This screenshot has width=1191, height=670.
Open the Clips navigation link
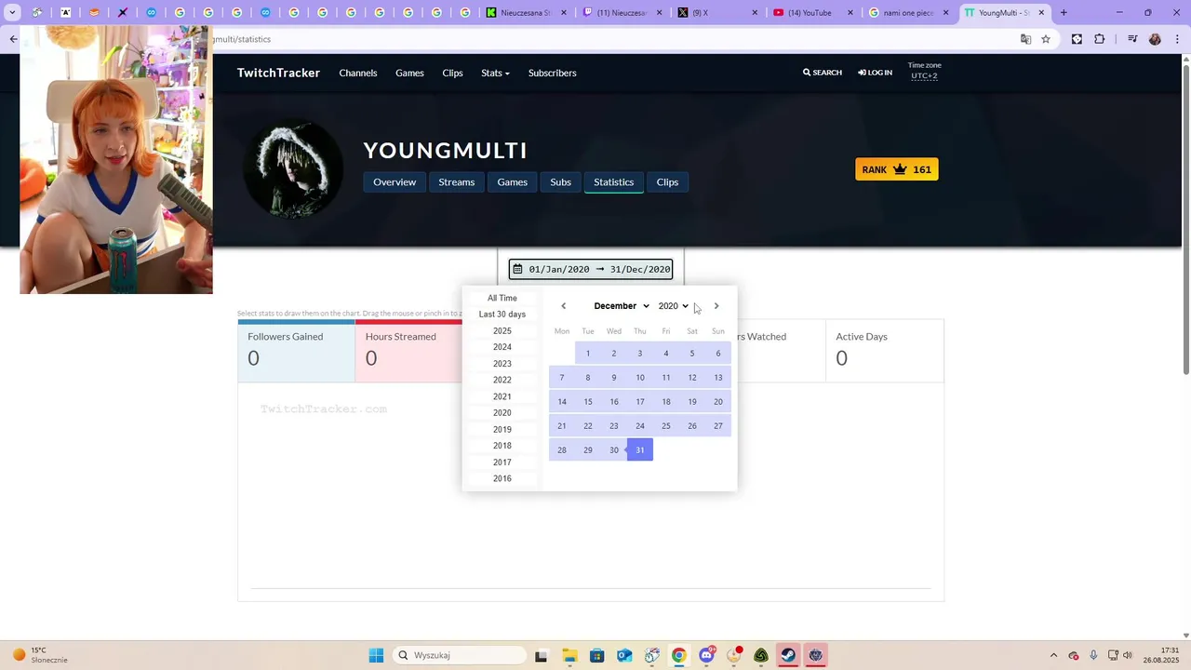(x=452, y=73)
